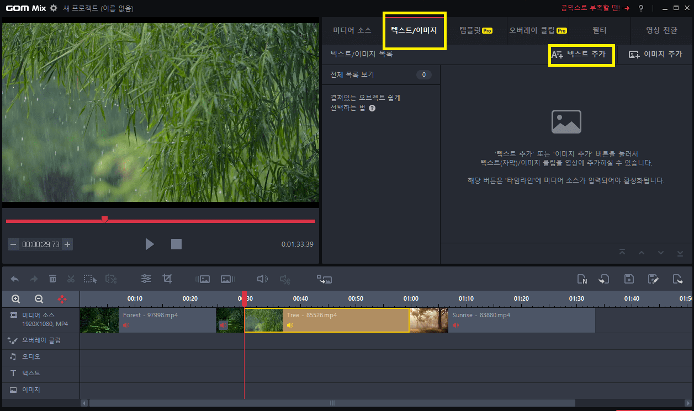
Task: Click the 텍스트 추가 button
Action: [581, 55]
